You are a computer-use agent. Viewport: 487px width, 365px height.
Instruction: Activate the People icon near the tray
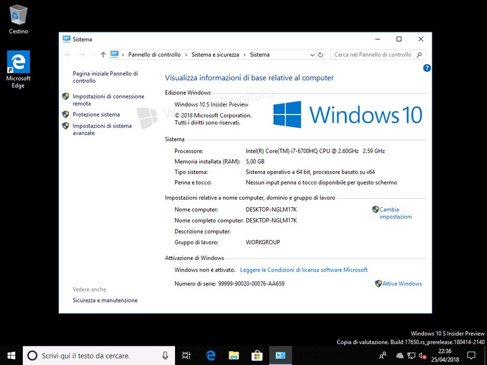[383, 355]
